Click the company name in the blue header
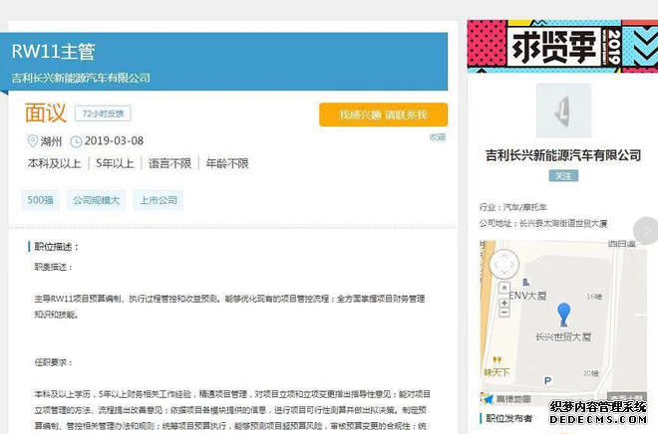The image size is (658, 434). 81,78
